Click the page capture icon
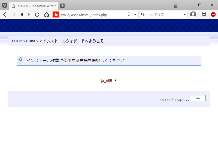This screenshot has width=218, height=164. tap(204, 14)
